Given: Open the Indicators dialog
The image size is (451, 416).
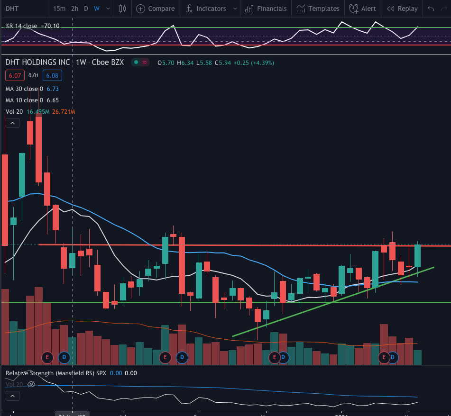Looking at the screenshot, I should coord(206,9).
